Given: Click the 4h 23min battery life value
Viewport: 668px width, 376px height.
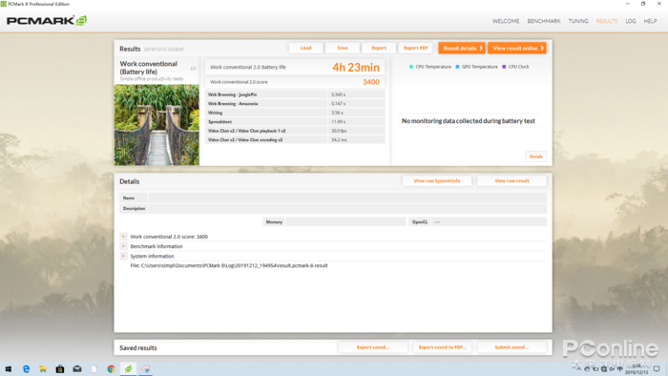Looking at the screenshot, I should coord(356,68).
